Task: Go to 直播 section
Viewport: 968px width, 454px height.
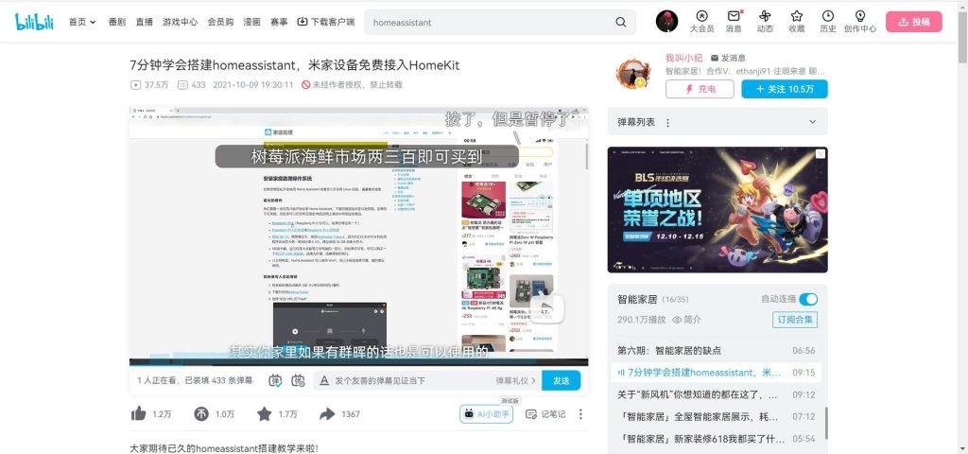Action: (x=144, y=22)
